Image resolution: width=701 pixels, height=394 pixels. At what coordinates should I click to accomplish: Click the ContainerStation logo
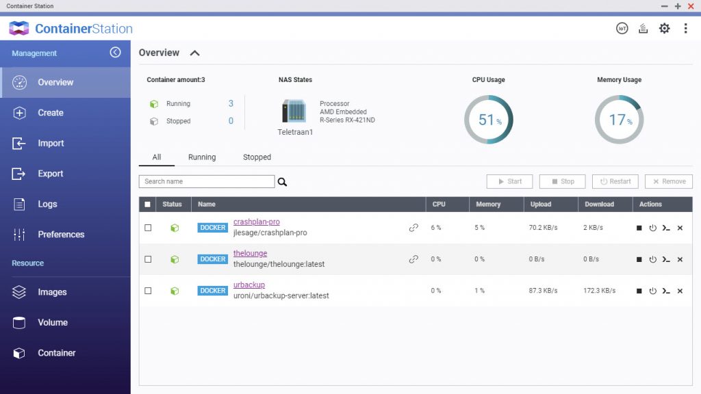pos(71,29)
